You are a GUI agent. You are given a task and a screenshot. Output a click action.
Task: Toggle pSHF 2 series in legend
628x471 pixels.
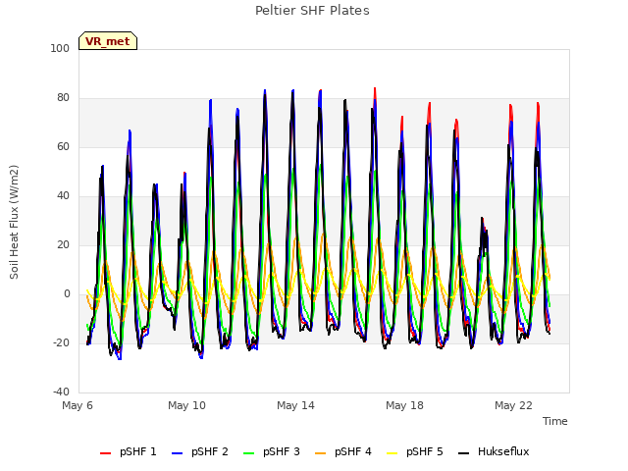pos(200,452)
